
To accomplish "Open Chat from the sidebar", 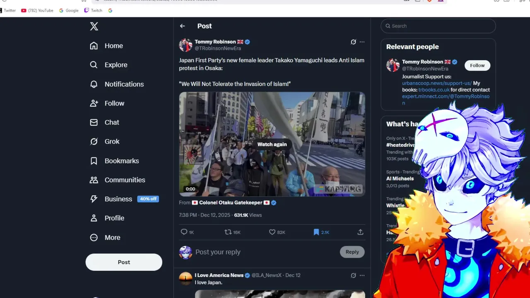I will (x=104, y=122).
